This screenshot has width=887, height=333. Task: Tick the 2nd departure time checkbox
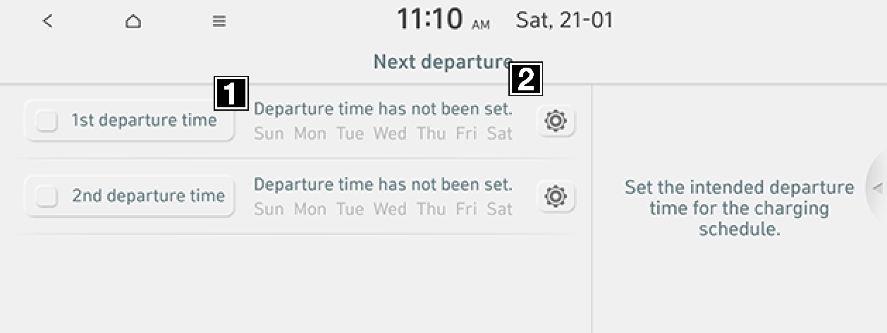(47, 196)
